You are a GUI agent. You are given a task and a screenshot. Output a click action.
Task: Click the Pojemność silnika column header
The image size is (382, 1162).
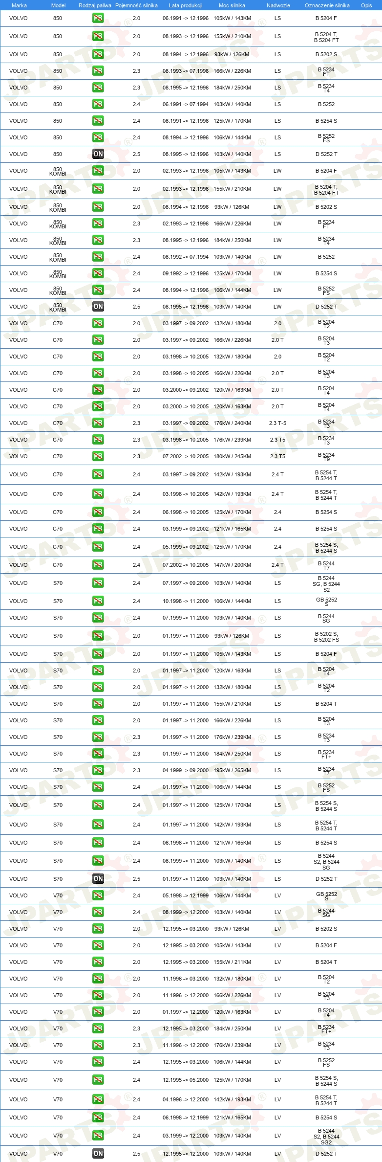point(136,5)
